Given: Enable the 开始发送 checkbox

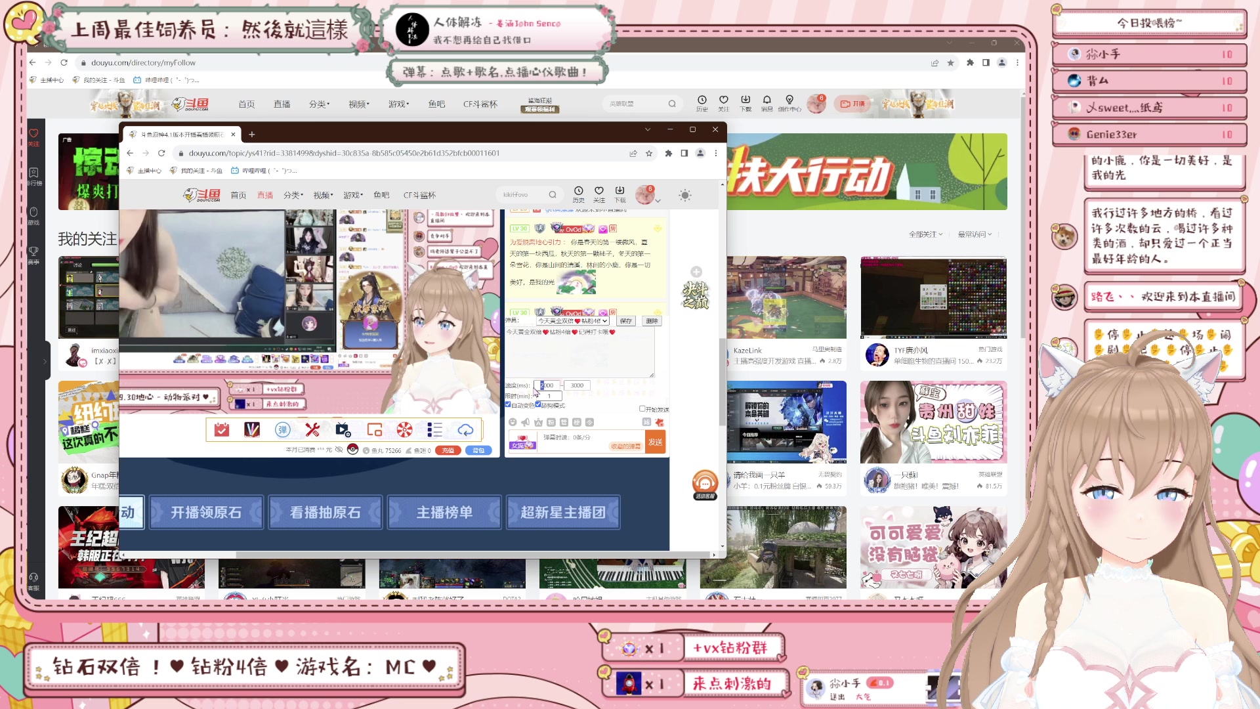Looking at the screenshot, I should pos(642,408).
